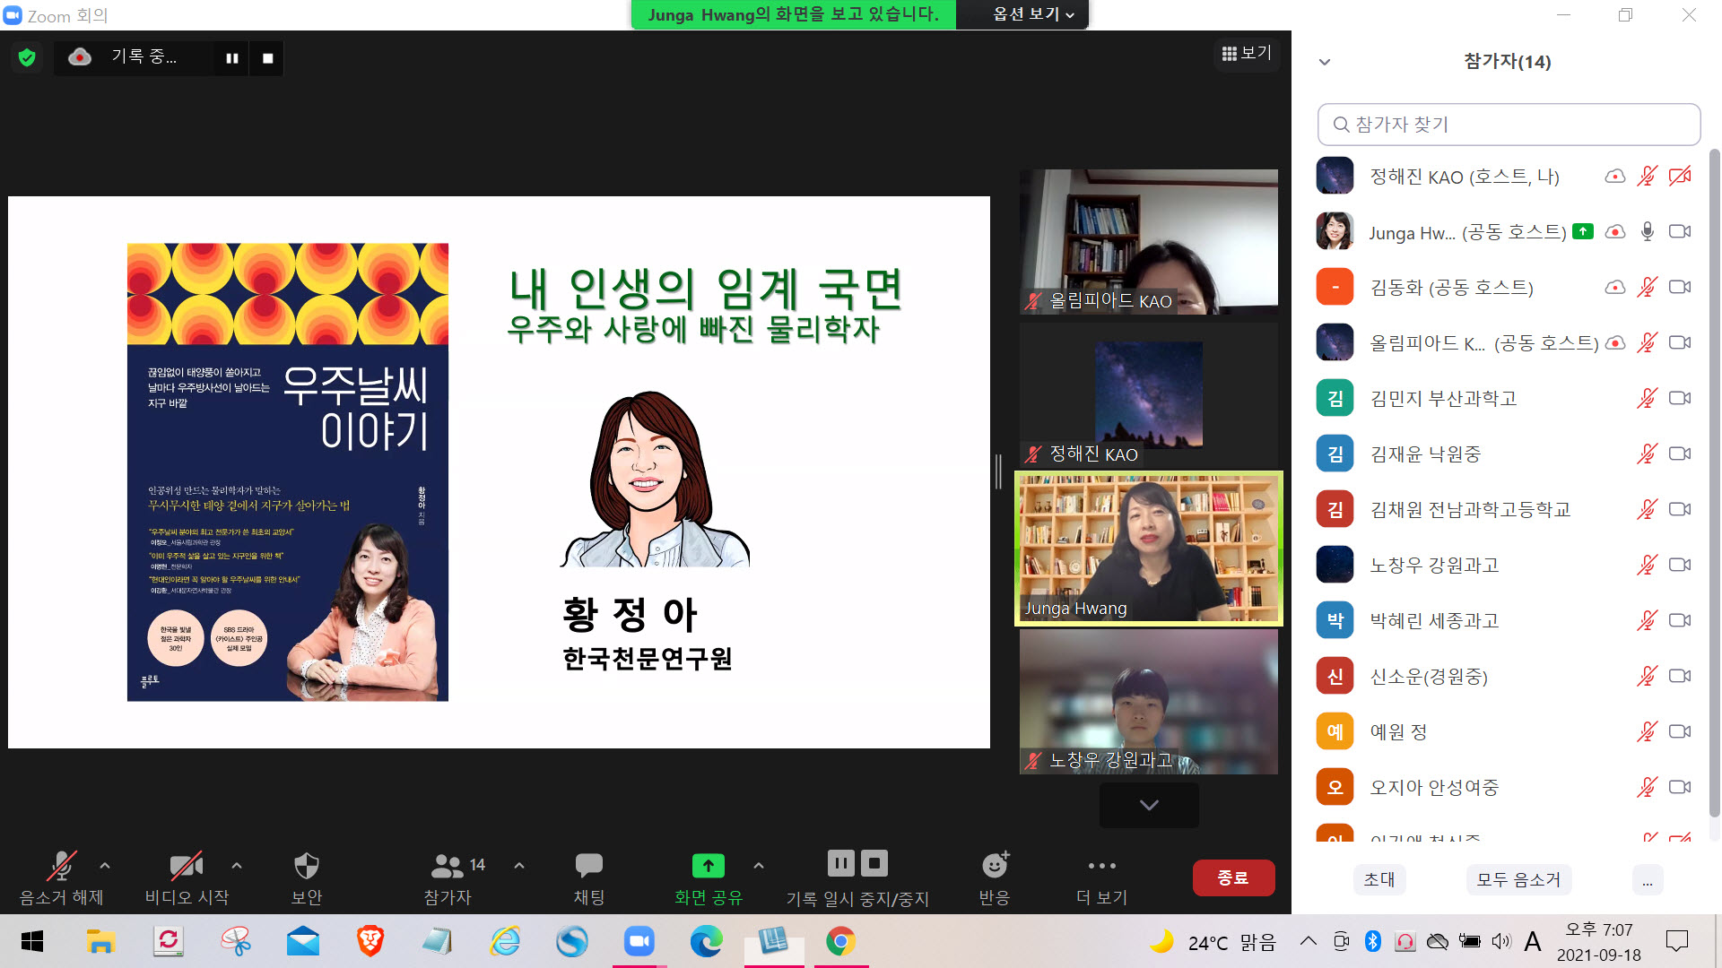This screenshot has height=968, width=1722.
Task: Select the 올림피아드 KAO video thumbnail
Action: [x=1149, y=242]
